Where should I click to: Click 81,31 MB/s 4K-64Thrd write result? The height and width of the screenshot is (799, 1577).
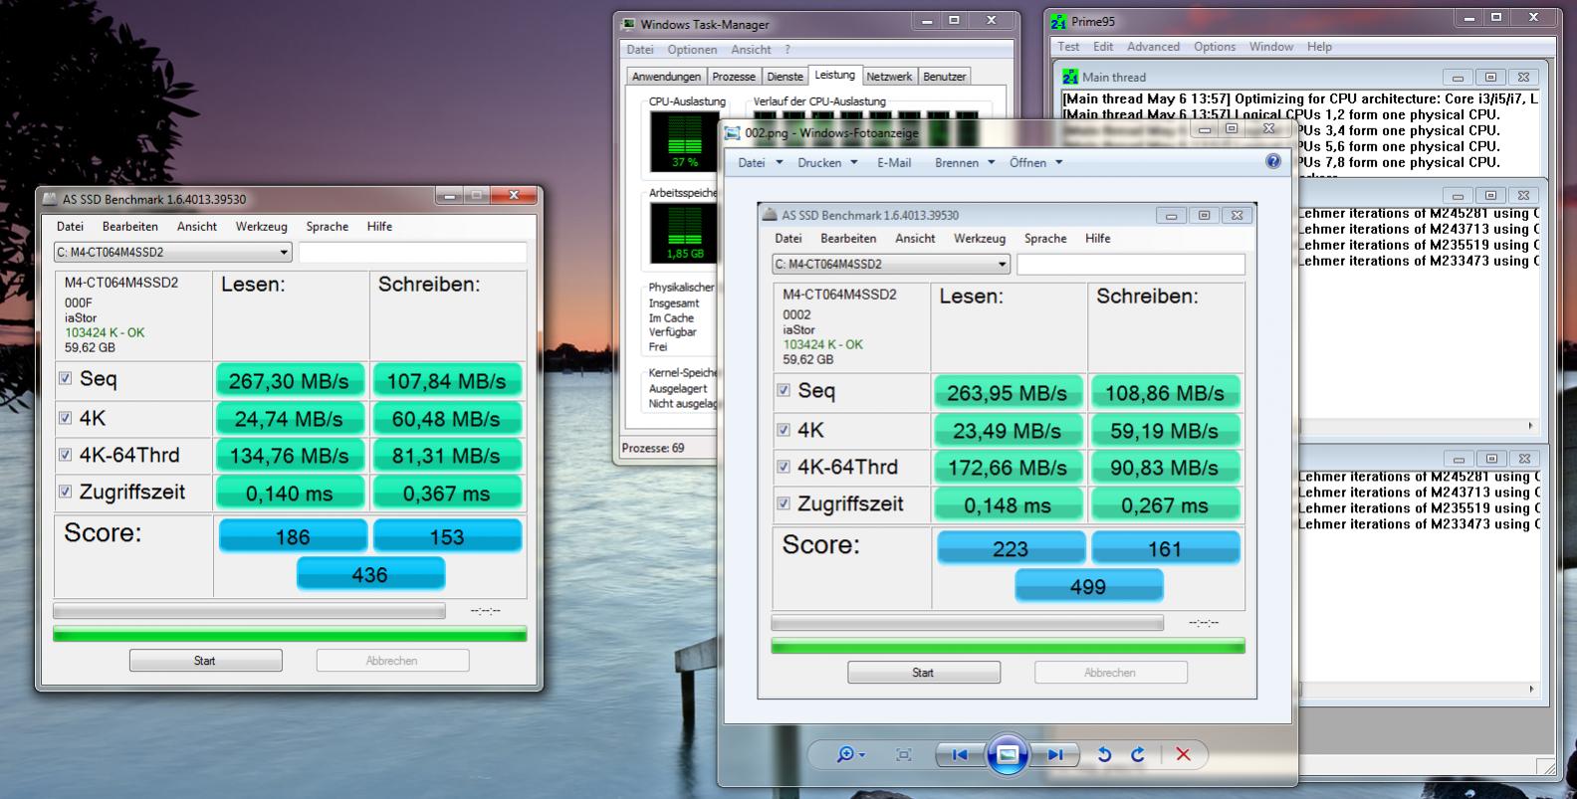(447, 455)
